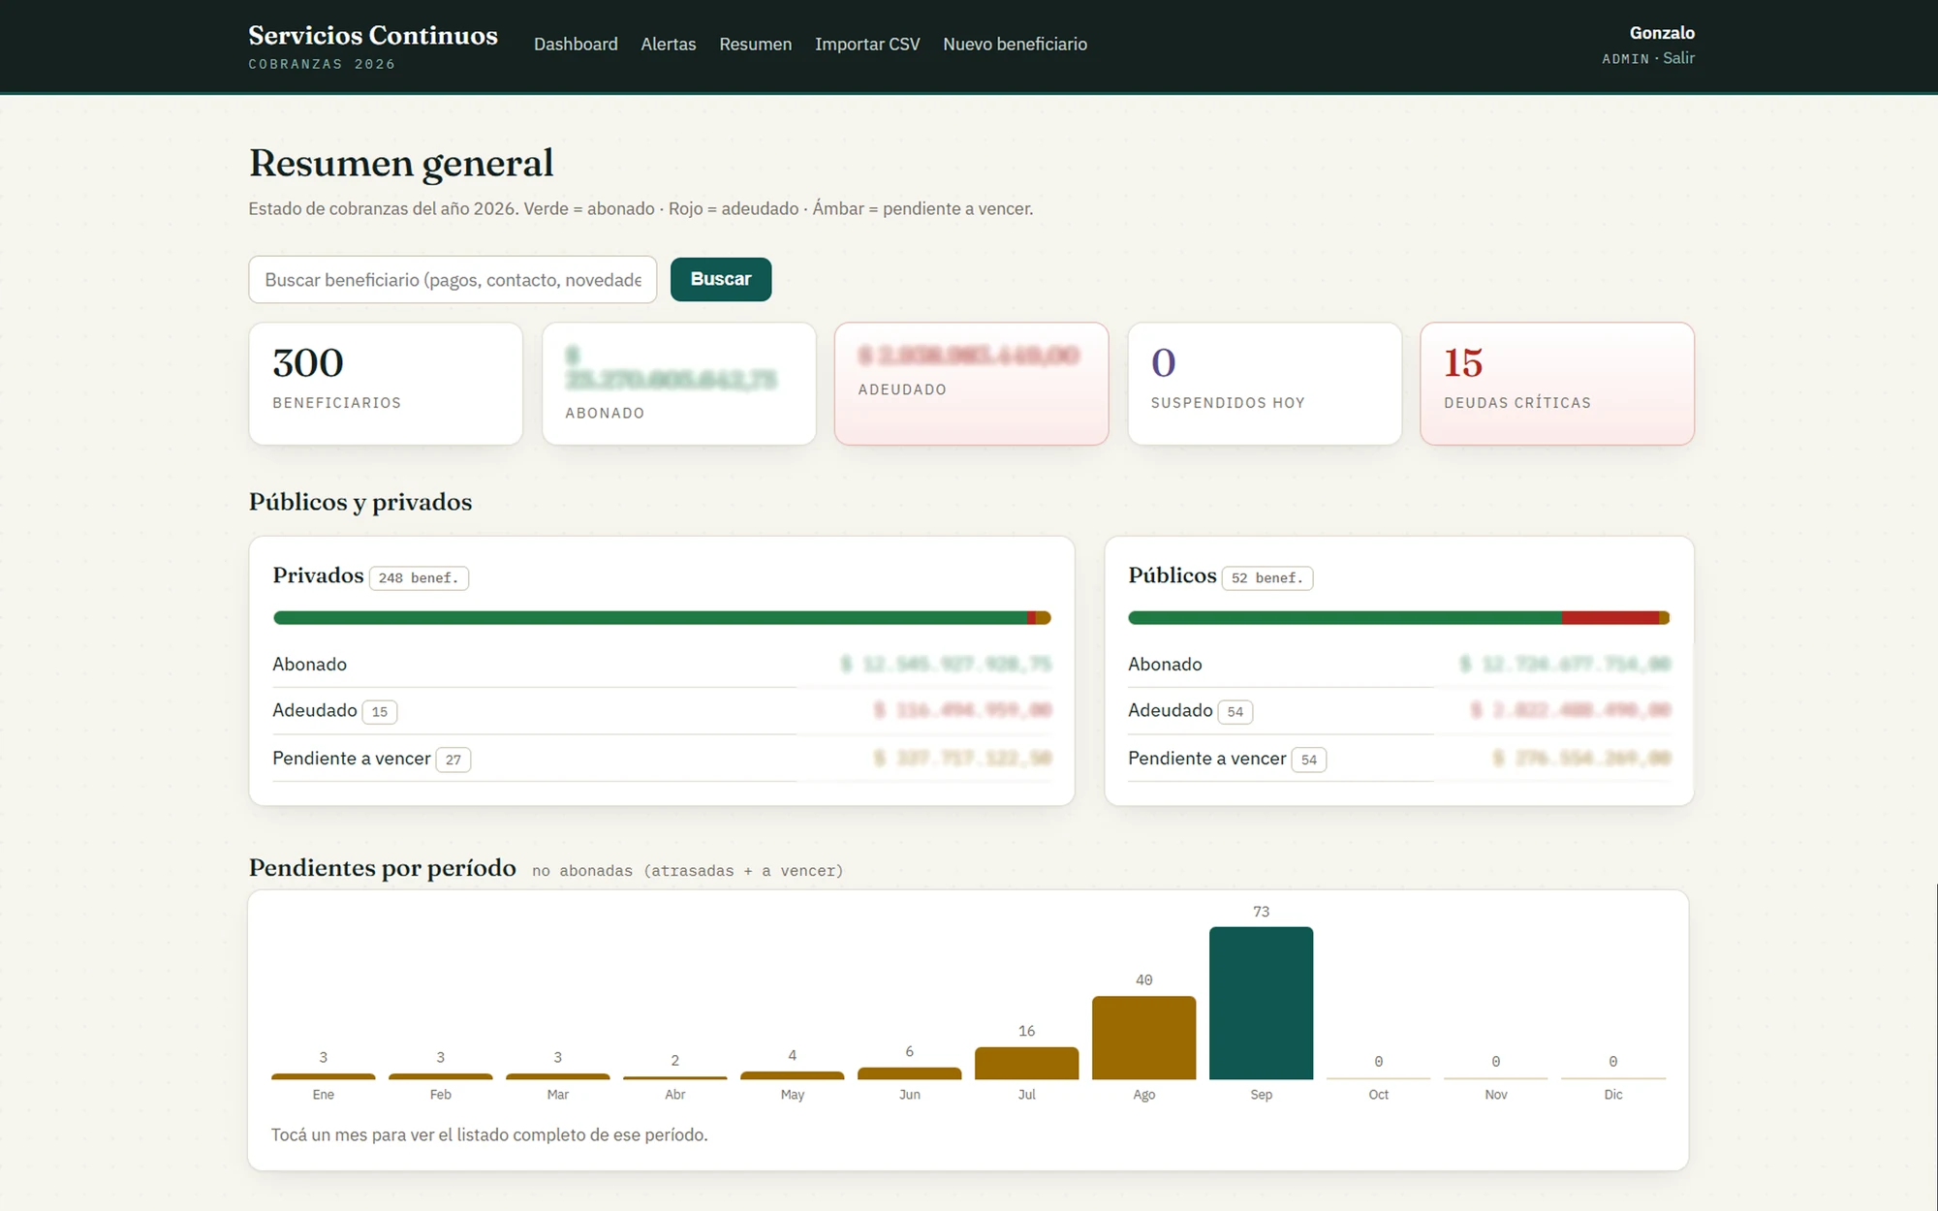Viewport: 1938px width, 1211px height.
Task: Click Pendiente a vencer 54 badge in Públicos
Action: tap(1309, 760)
